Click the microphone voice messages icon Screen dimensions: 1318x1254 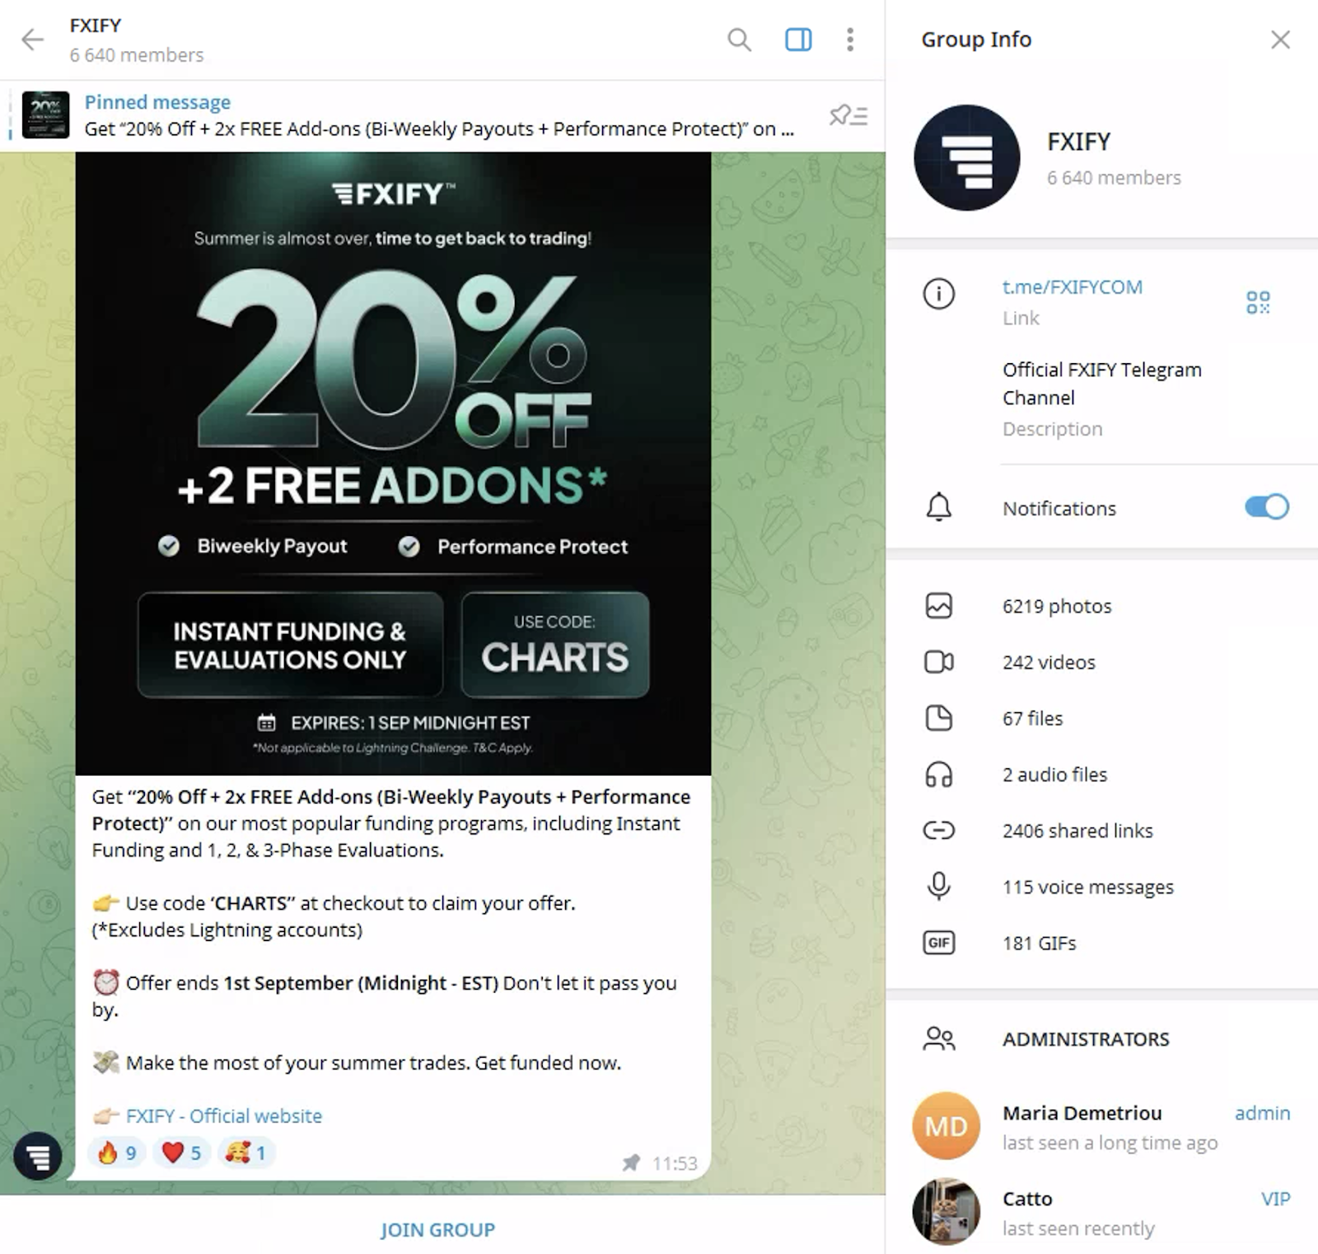[x=939, y=886]
